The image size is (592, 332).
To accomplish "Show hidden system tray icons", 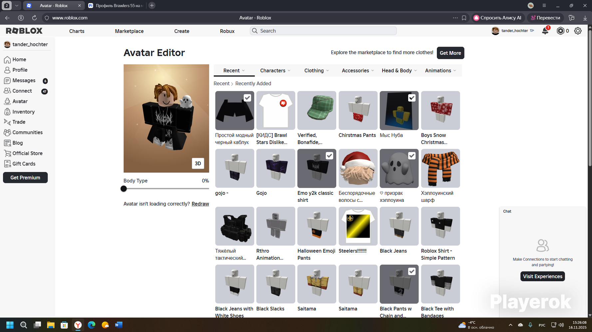I will pos(510,325).
